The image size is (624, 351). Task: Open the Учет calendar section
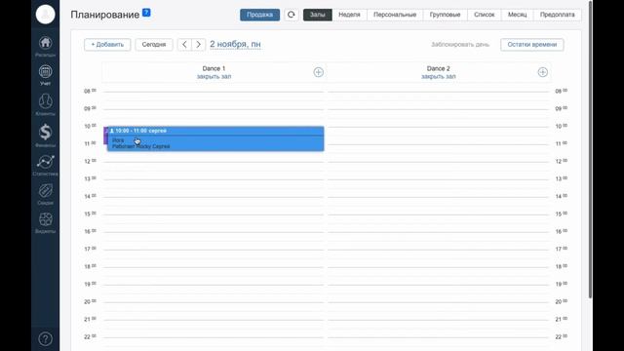[x=46, y=75]
